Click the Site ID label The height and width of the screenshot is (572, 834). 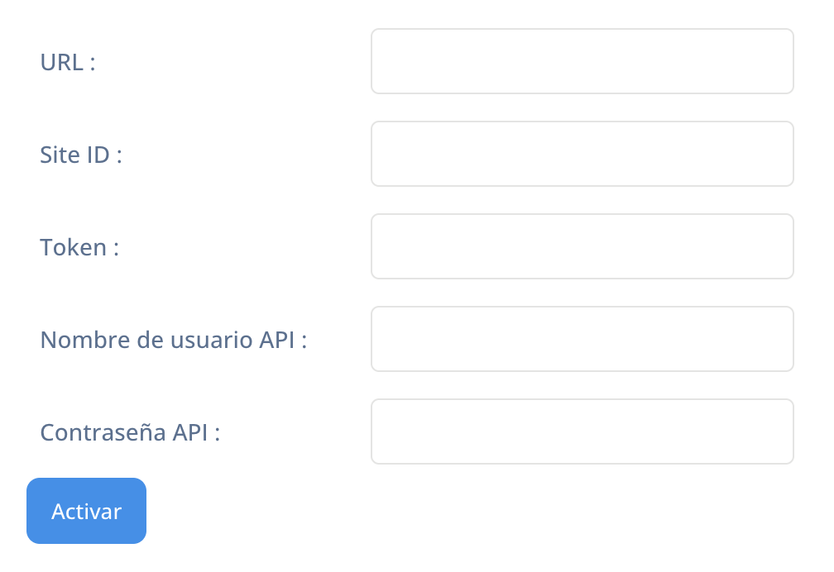pyautogui.click(x=81, y=155)
